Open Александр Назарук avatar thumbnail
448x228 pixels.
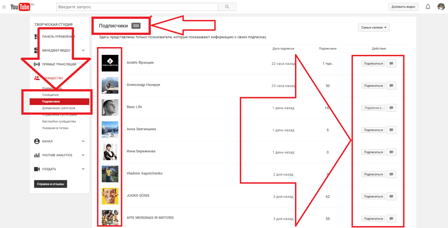pyautogui.click(x=110, y=85)
